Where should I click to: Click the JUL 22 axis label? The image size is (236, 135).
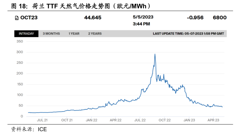tap(140, 120)
